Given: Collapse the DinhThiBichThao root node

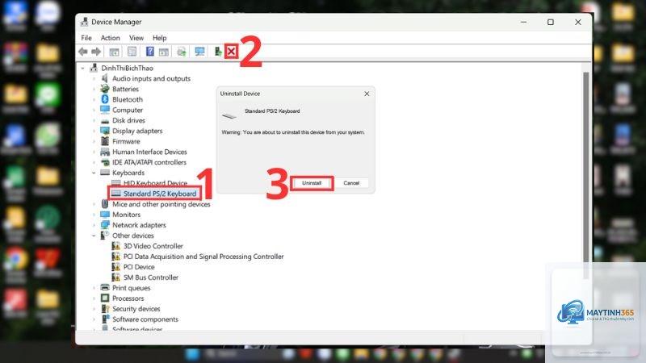Looking at the screenshot, I should coord(83,69).
